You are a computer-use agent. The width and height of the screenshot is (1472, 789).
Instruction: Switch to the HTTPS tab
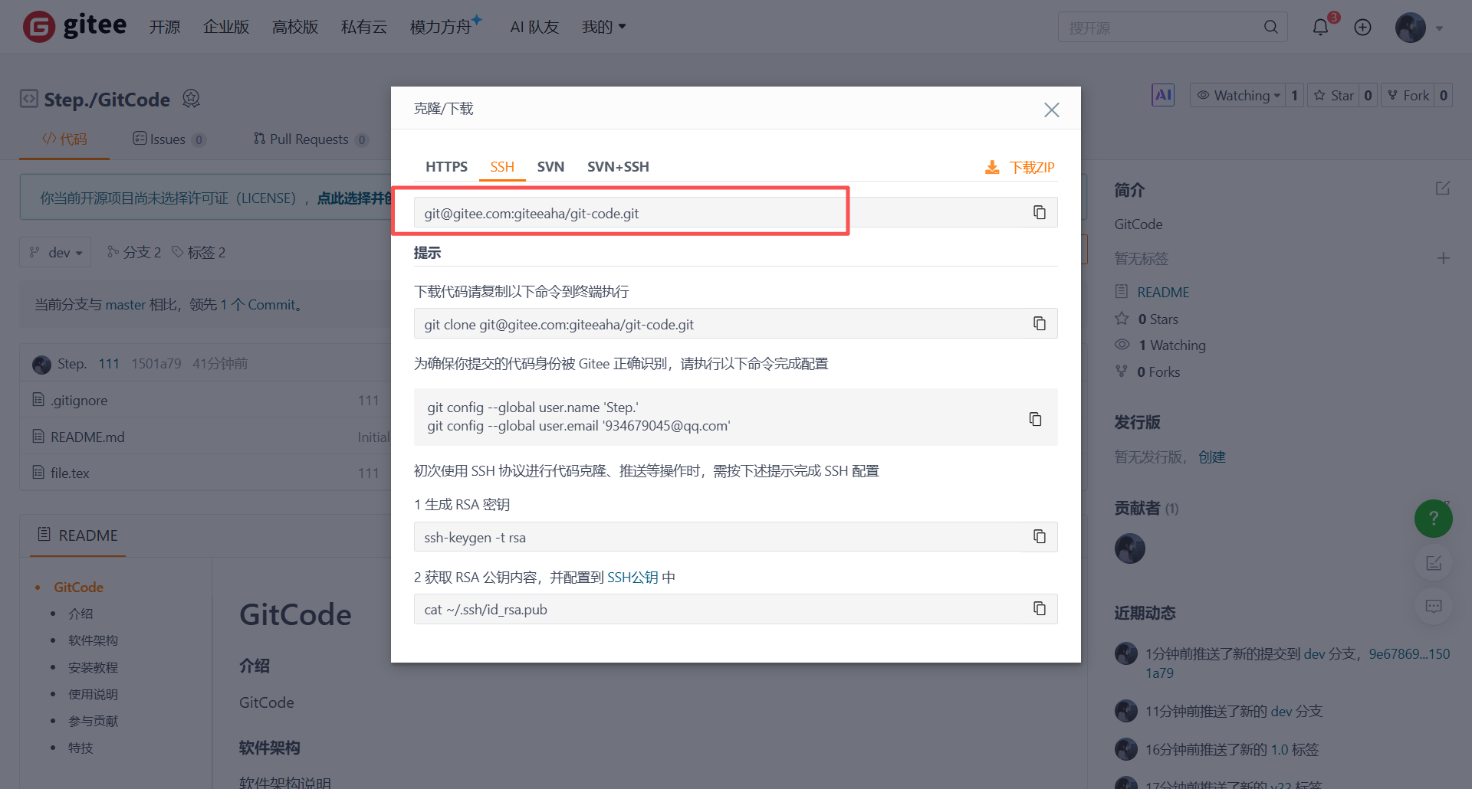tap(446, 167)
